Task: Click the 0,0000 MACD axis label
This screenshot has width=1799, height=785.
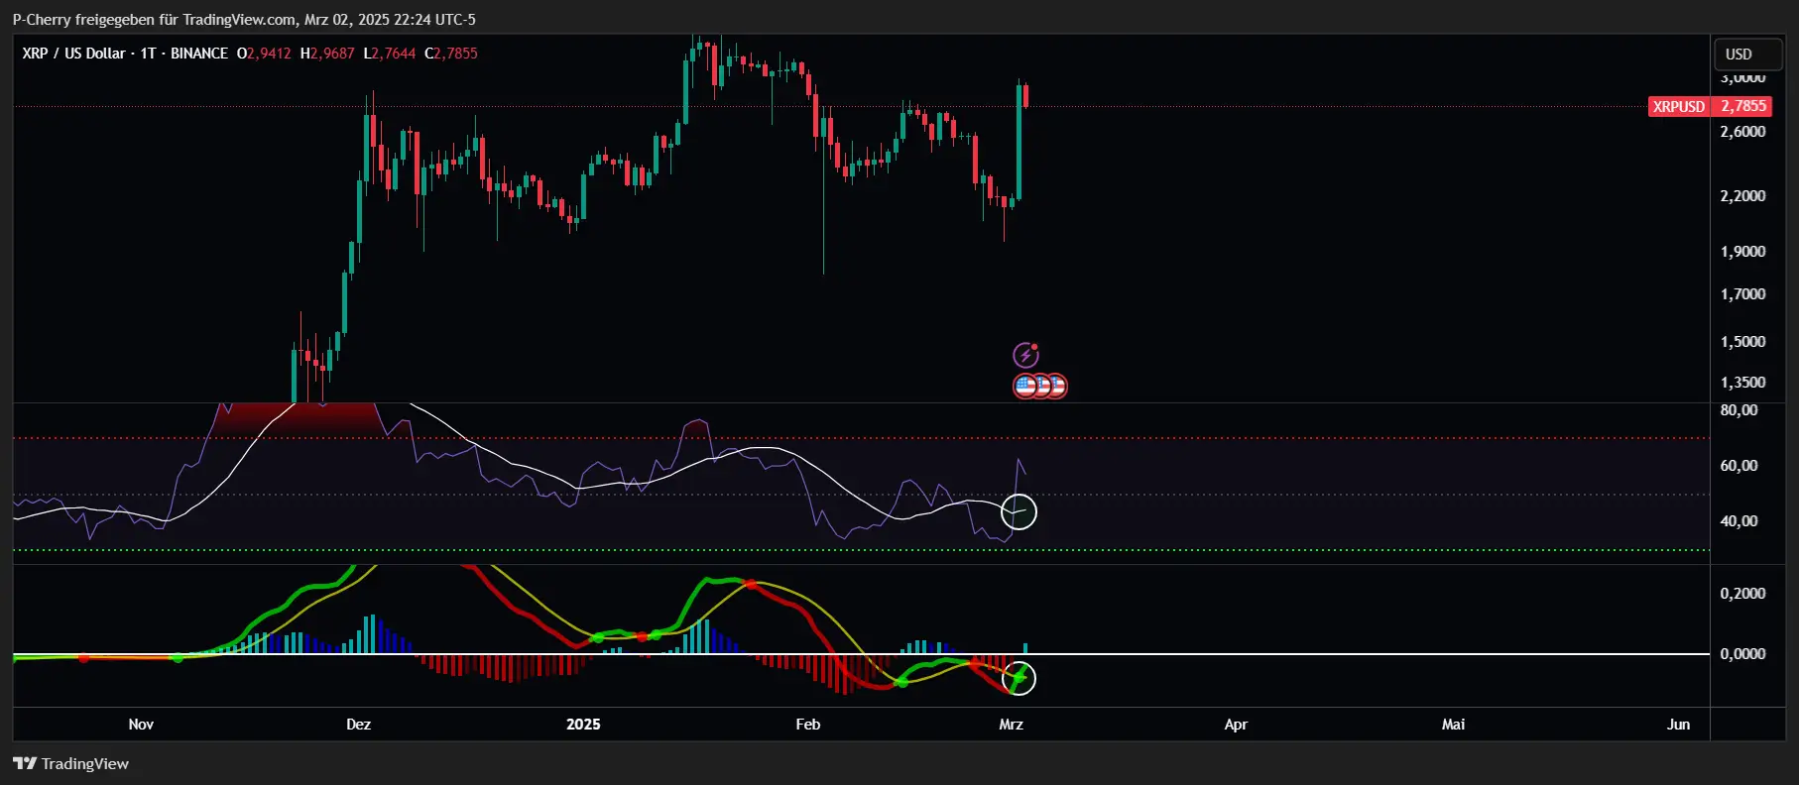Action: [x=1742, y=654]
